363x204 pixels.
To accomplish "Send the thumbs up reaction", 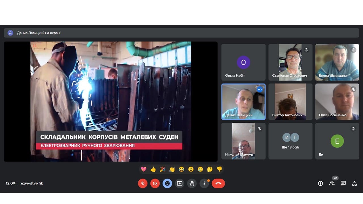I will pos(153,169).
